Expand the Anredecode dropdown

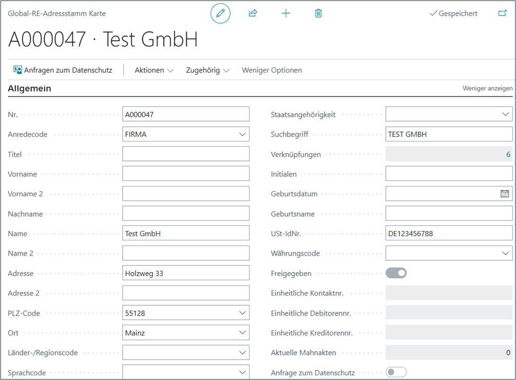click(x=242, y=134)
